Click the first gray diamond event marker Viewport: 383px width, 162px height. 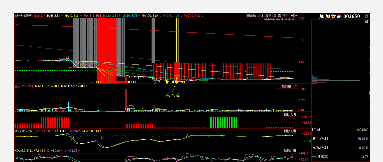click(265, 19)
